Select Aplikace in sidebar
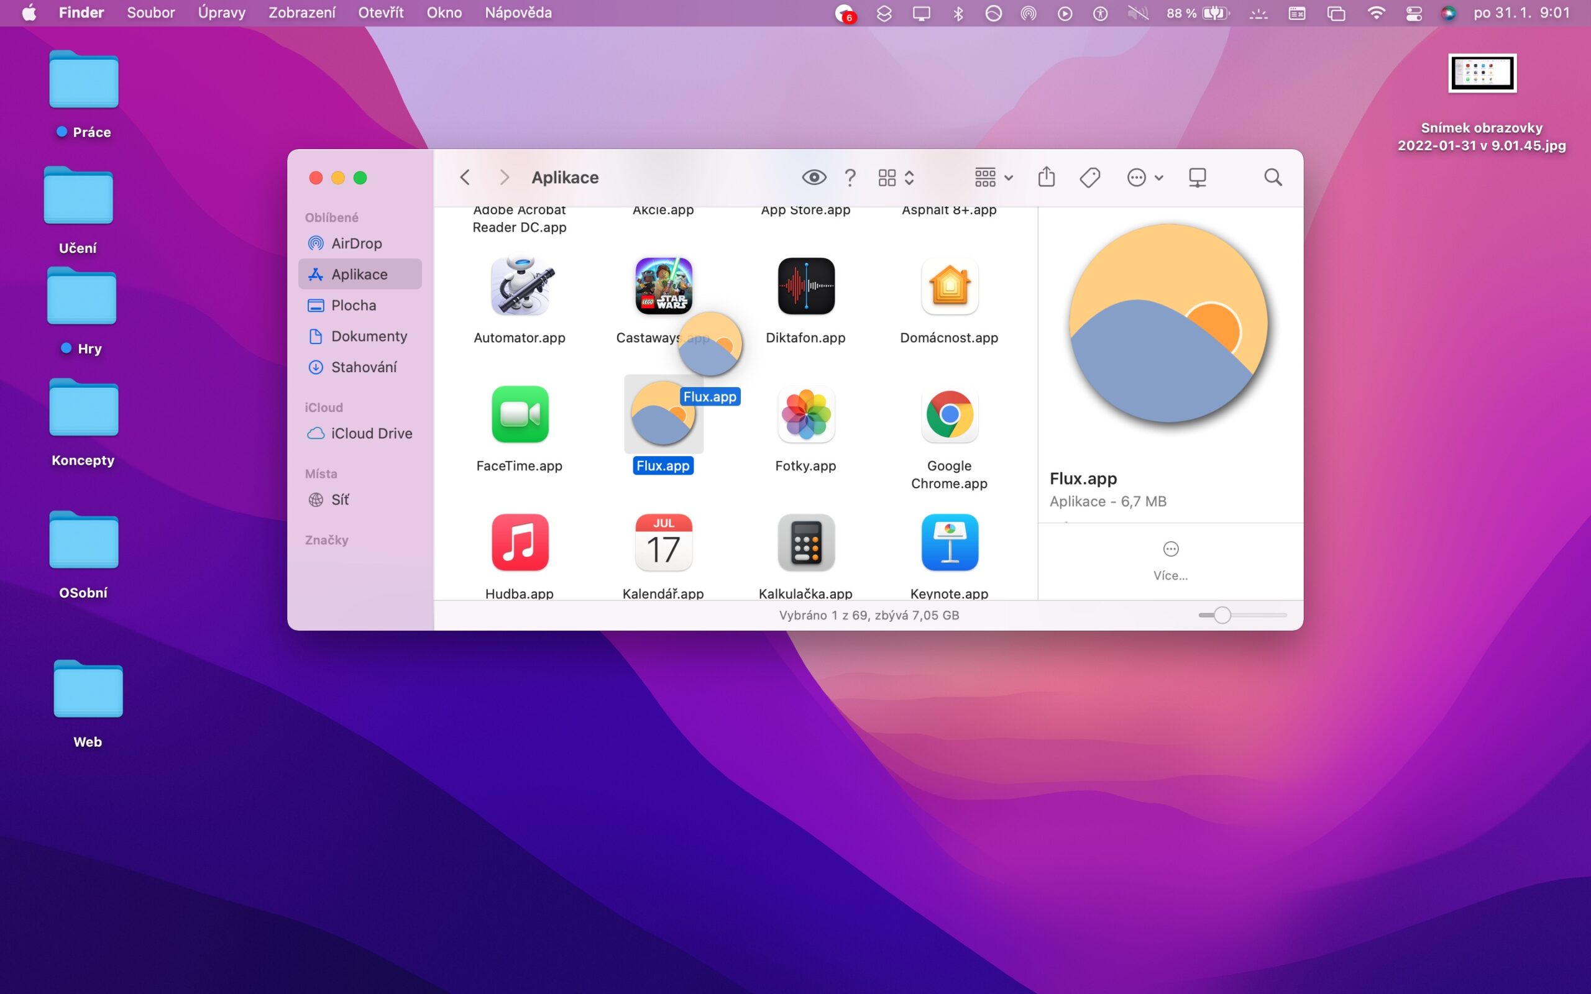The height and width of the screenshot is (994, 1591). tap(360, 274)
